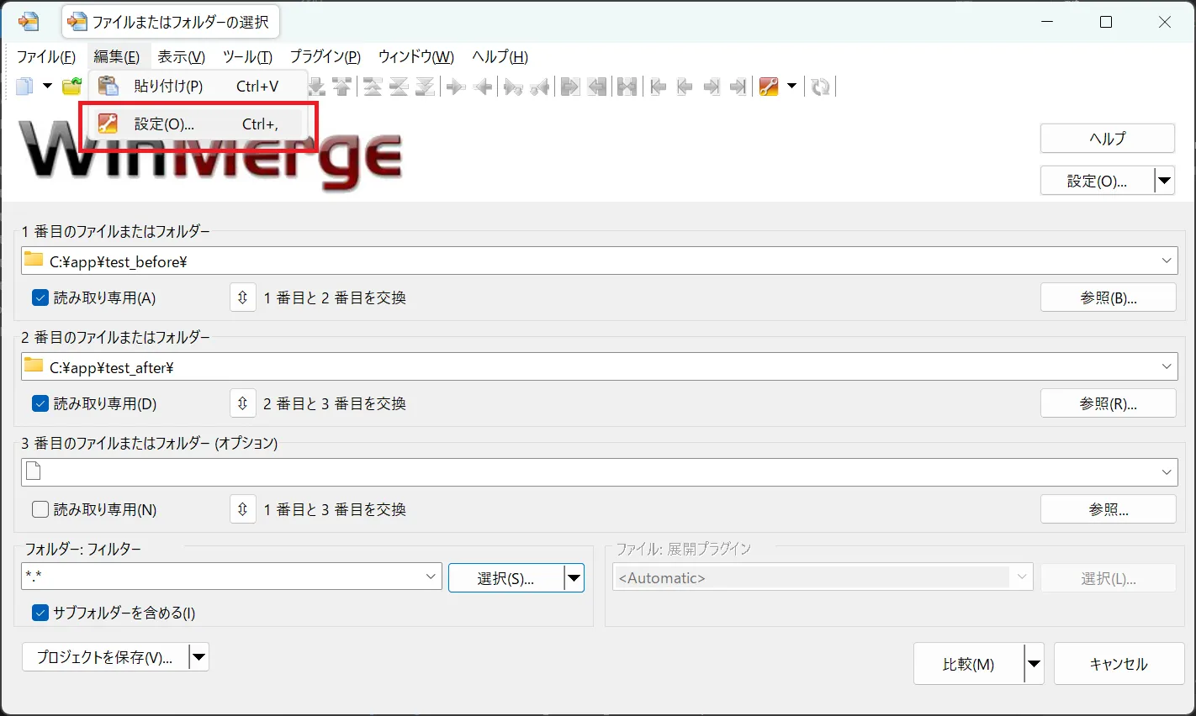
Task: Click the 選択(L)... plugin button
Action: (1109, 578)
